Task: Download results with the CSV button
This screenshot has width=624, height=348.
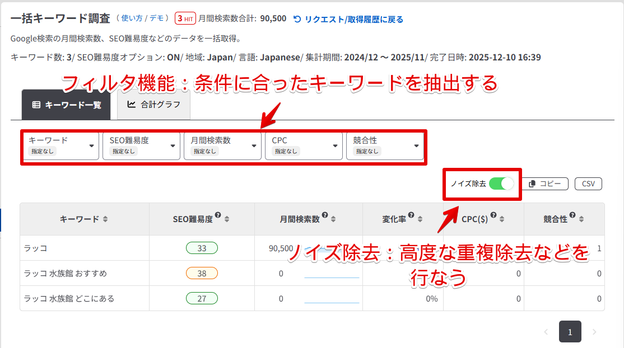Action: pyautogui.click(x=588, y=184)
